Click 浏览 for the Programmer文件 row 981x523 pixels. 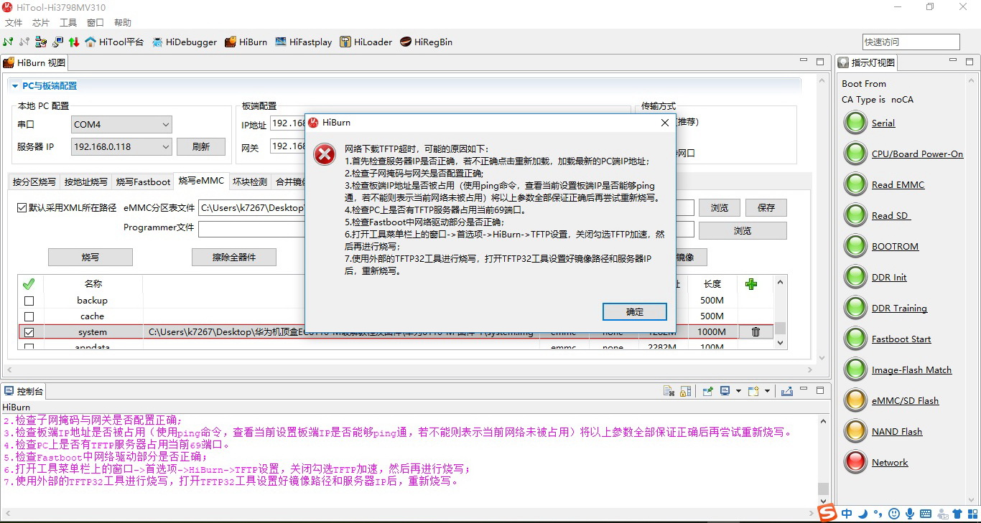click(743, 230)
